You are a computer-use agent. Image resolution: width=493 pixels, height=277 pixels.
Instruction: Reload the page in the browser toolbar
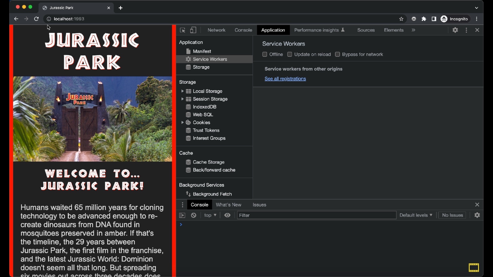click(x=36, y=19)
